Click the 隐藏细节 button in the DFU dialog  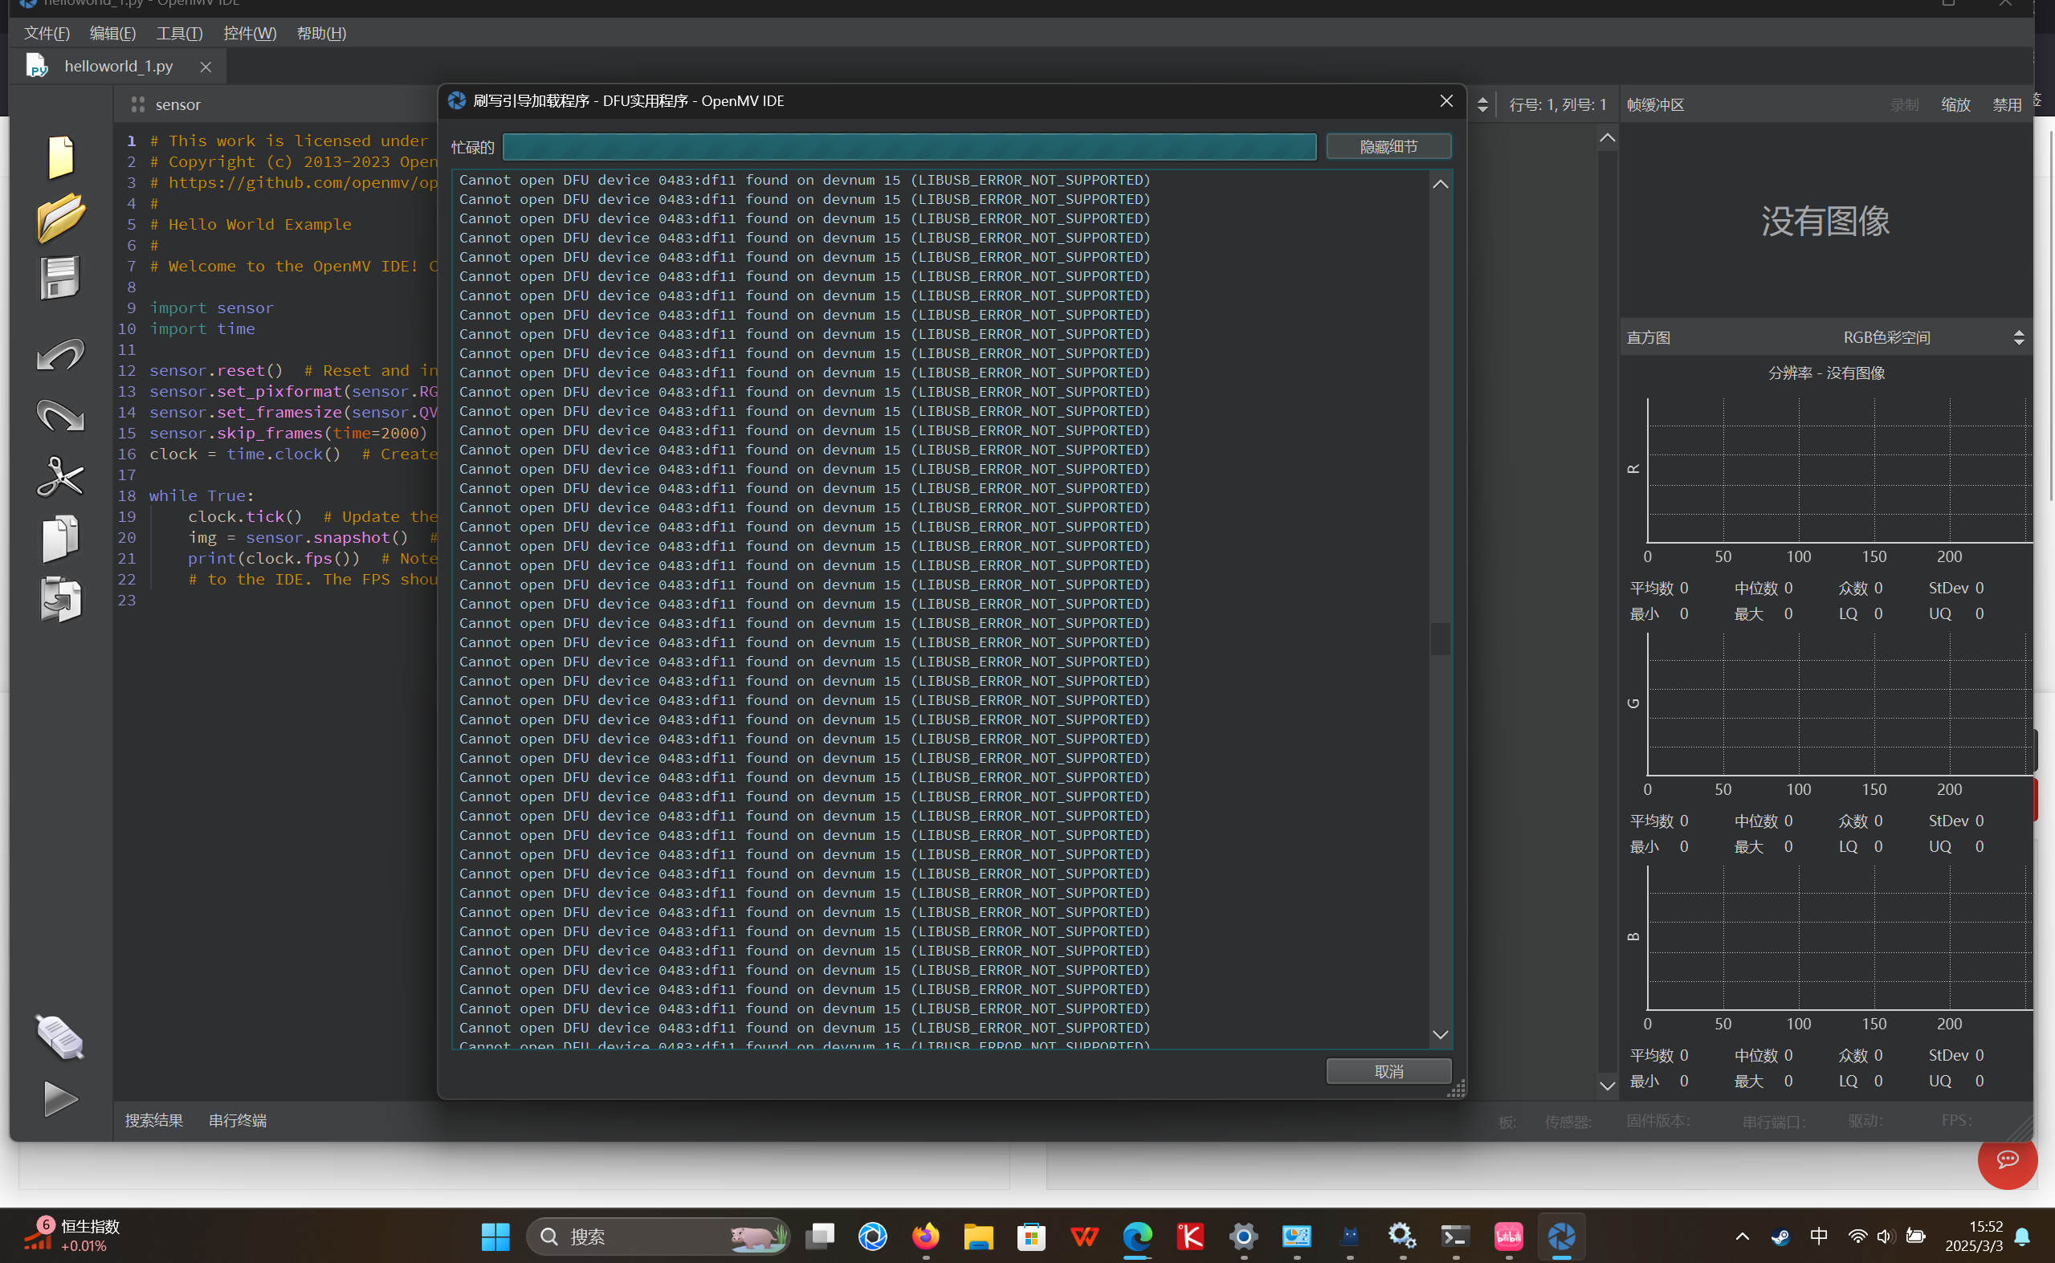tap(1388, 147)
